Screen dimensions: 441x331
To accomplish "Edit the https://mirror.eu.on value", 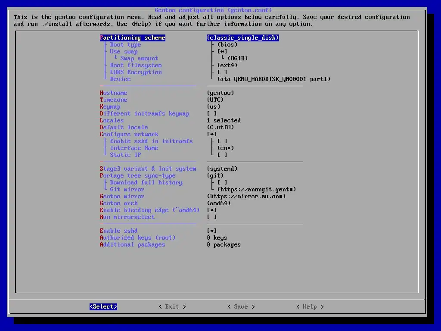I will tap(246, 197).
